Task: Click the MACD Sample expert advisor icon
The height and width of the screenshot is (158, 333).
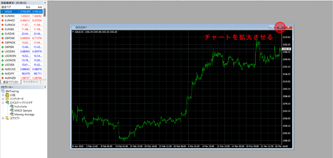Action: pos(11,111)
